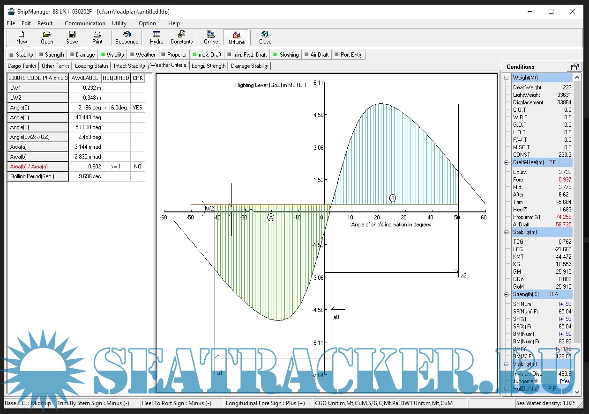Collapse the Weight(Mt) section
The height and width of the screenshot is (414, 589).
click(507, 78)
